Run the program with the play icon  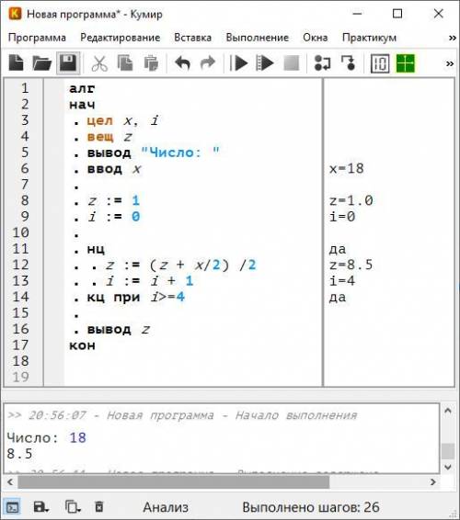click(x=240, y=63)
